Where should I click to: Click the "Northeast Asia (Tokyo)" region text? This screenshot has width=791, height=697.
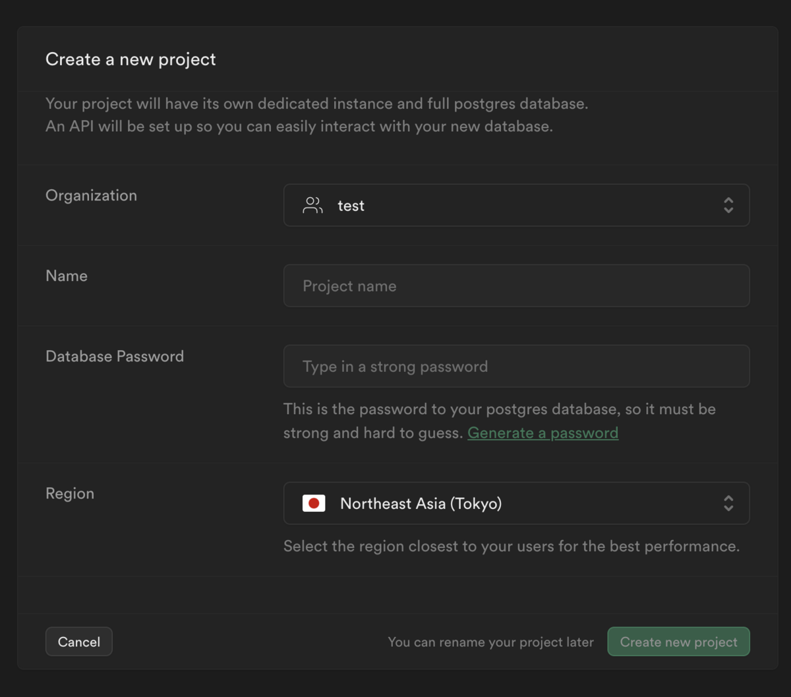pyautogui.click(x=421, y=504)
